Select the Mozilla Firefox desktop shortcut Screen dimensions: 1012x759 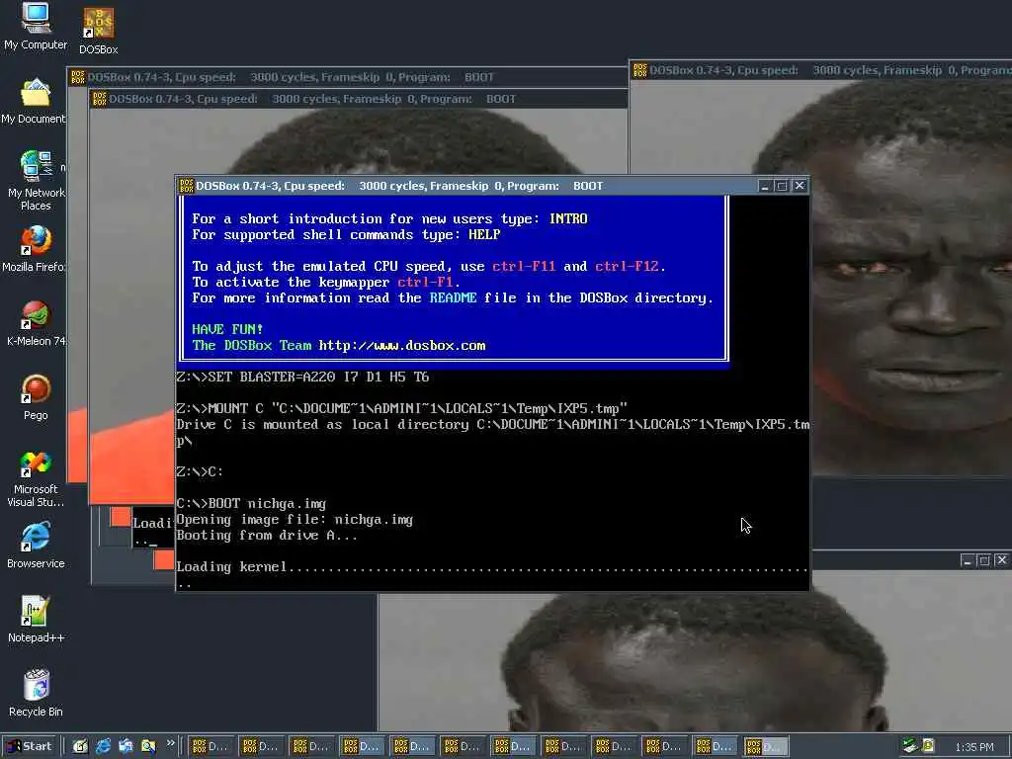(x=35, y=249)
